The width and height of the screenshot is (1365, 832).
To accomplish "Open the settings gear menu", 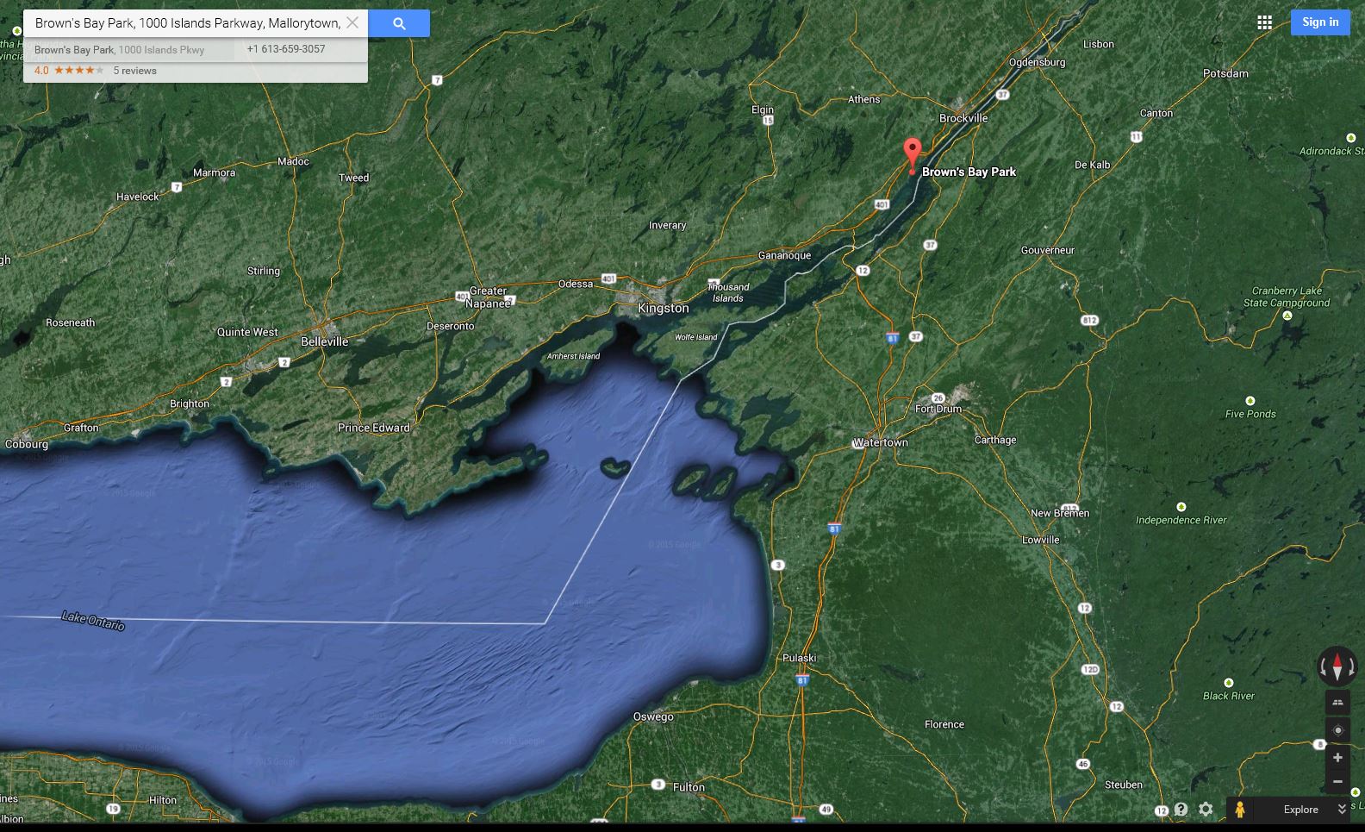I will [x=1206, y=810].
